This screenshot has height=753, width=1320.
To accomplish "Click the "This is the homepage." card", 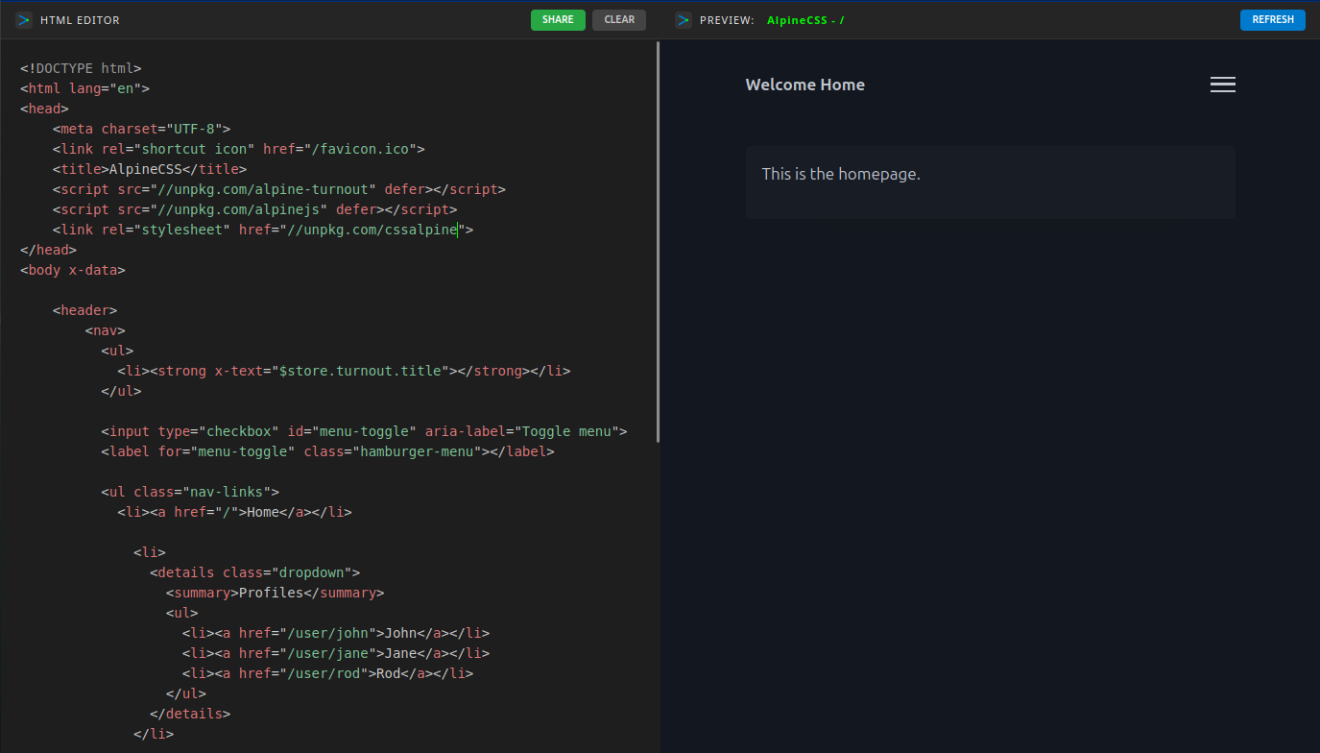I will point(990,182).
